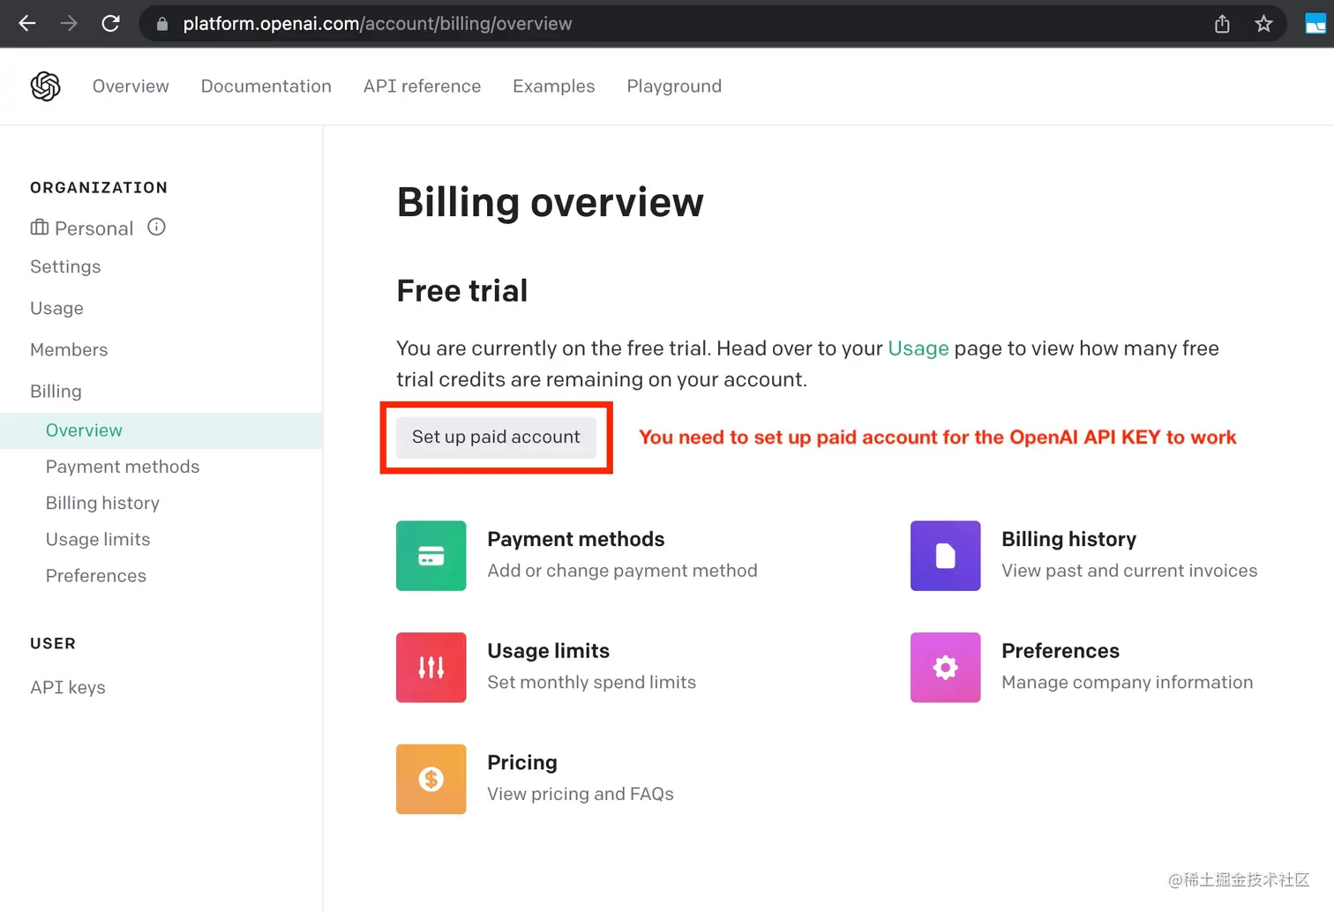The height and width of the screenshot is (913, 1334).
Task: Open Preferences in the sidebar
Action: click(x=96, y=575)
